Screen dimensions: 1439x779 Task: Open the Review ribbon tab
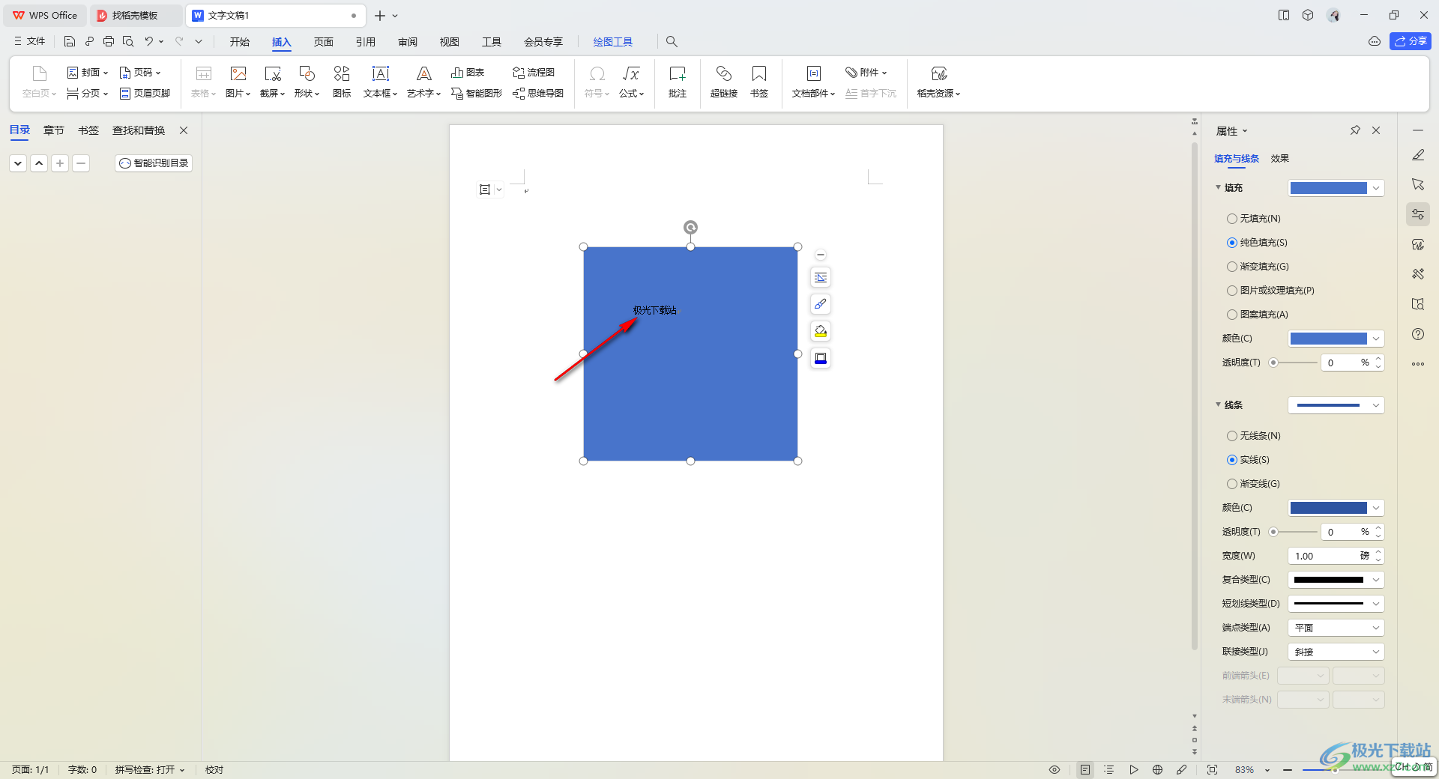(x=408, y=42)
